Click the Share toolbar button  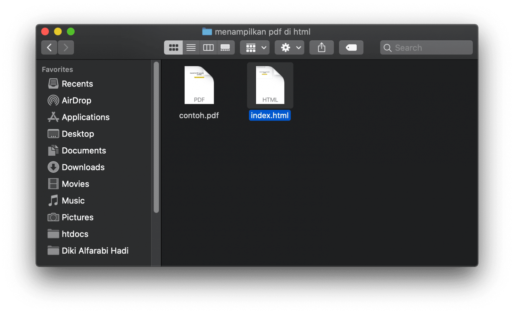tap(322, 47)
